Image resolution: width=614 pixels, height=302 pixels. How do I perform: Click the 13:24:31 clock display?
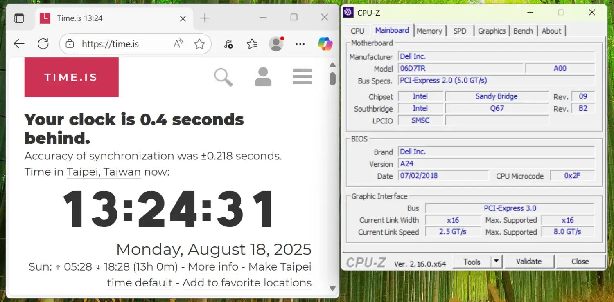(169, 210)
